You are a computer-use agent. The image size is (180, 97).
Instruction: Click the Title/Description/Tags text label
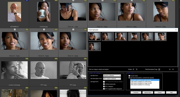pyautogui.click(x=151, y=69)
